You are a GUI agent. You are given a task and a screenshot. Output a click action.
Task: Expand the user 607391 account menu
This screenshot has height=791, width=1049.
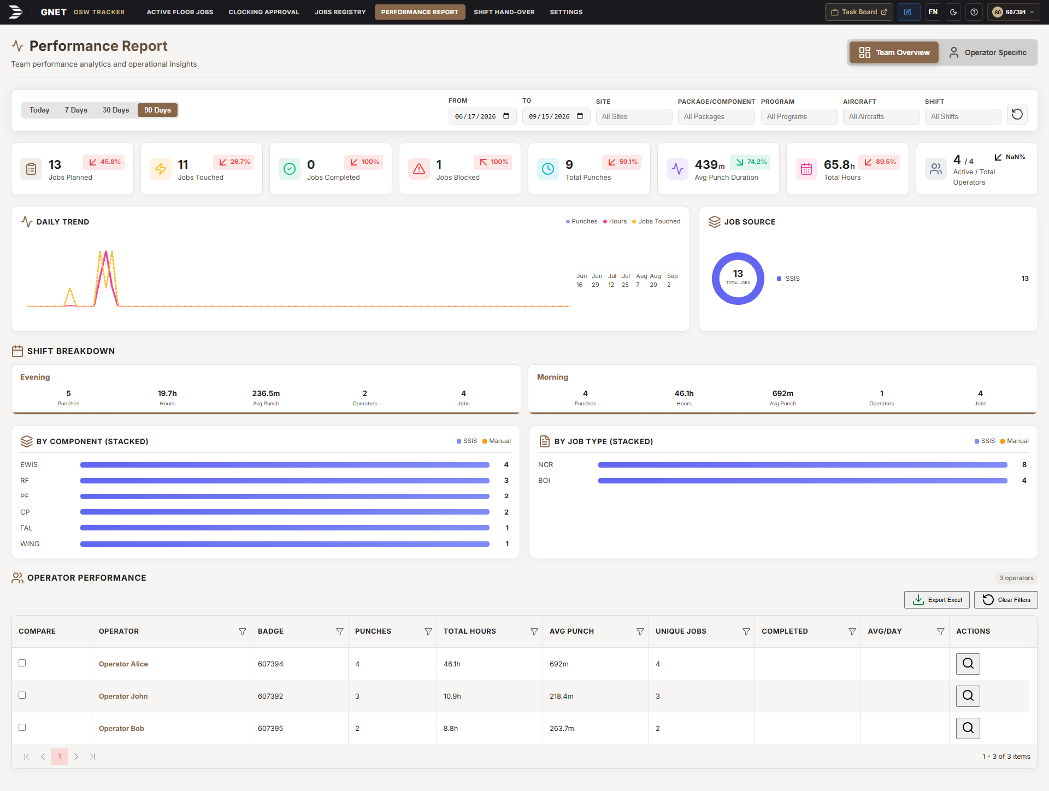coord(1014,12)
